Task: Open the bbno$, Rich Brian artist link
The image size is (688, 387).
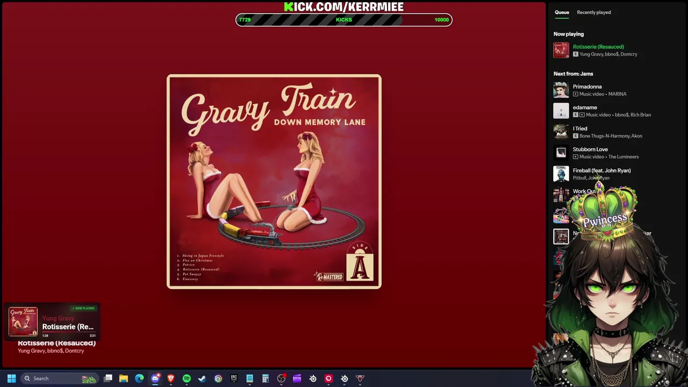Action: (633, 115)
